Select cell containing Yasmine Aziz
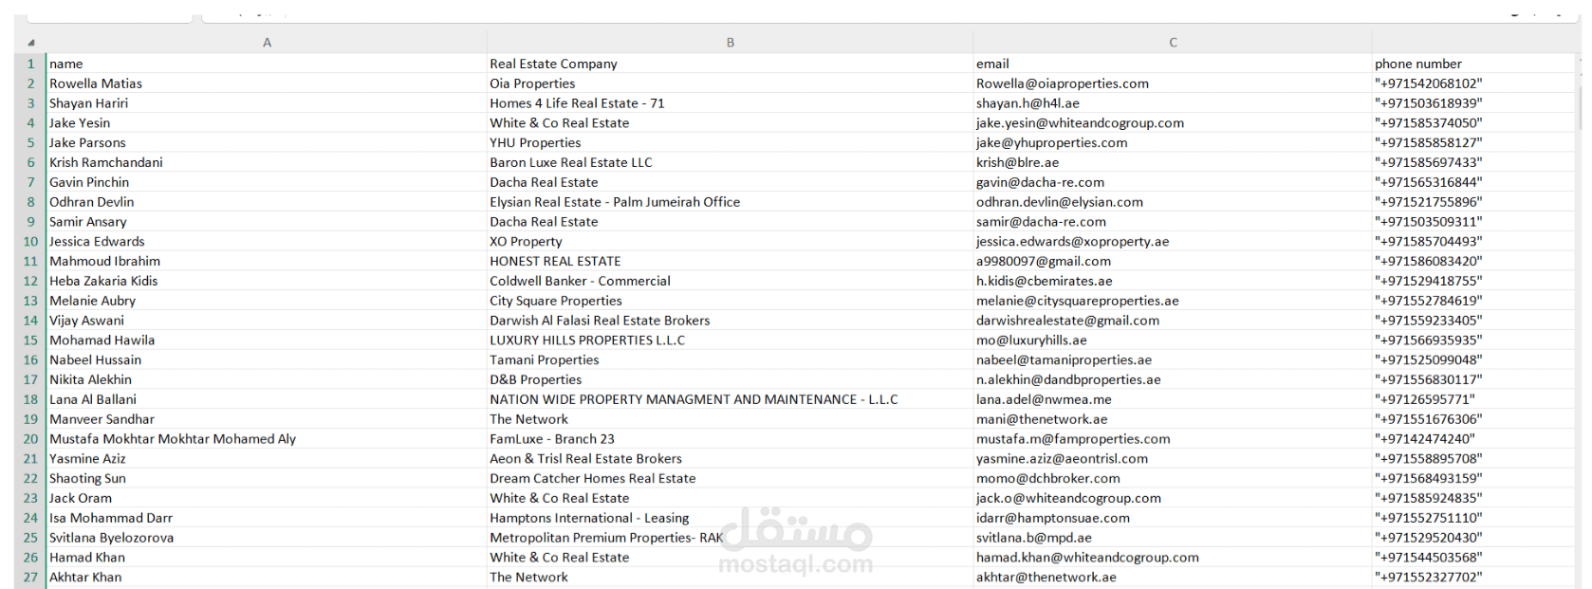This screenshot has height=589, width=1592. (x=267, y=458)
